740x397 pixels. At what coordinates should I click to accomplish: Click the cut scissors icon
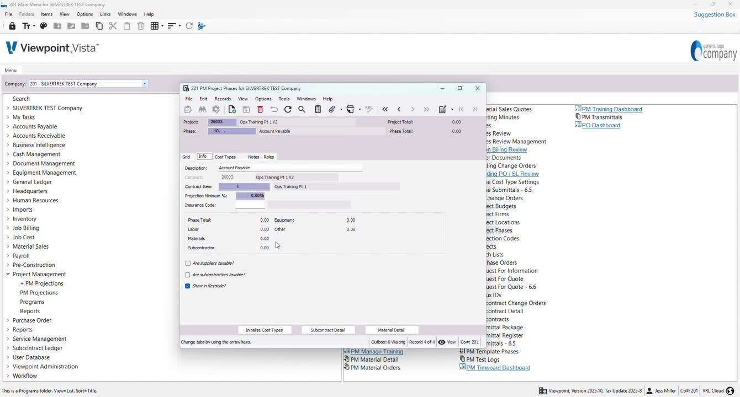pos(113,26)
